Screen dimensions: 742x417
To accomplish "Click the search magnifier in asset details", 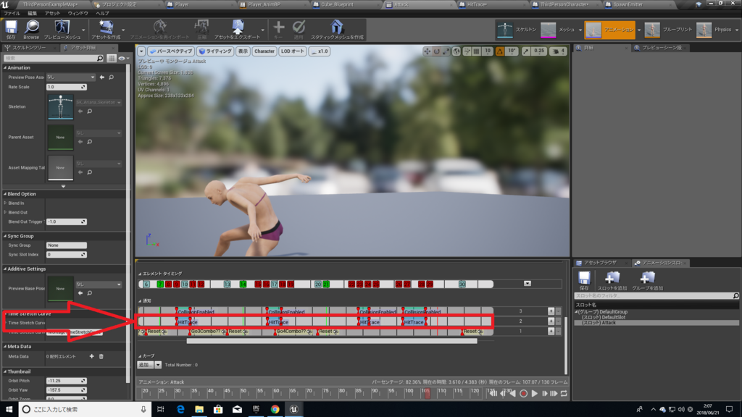I will point(100,58).
